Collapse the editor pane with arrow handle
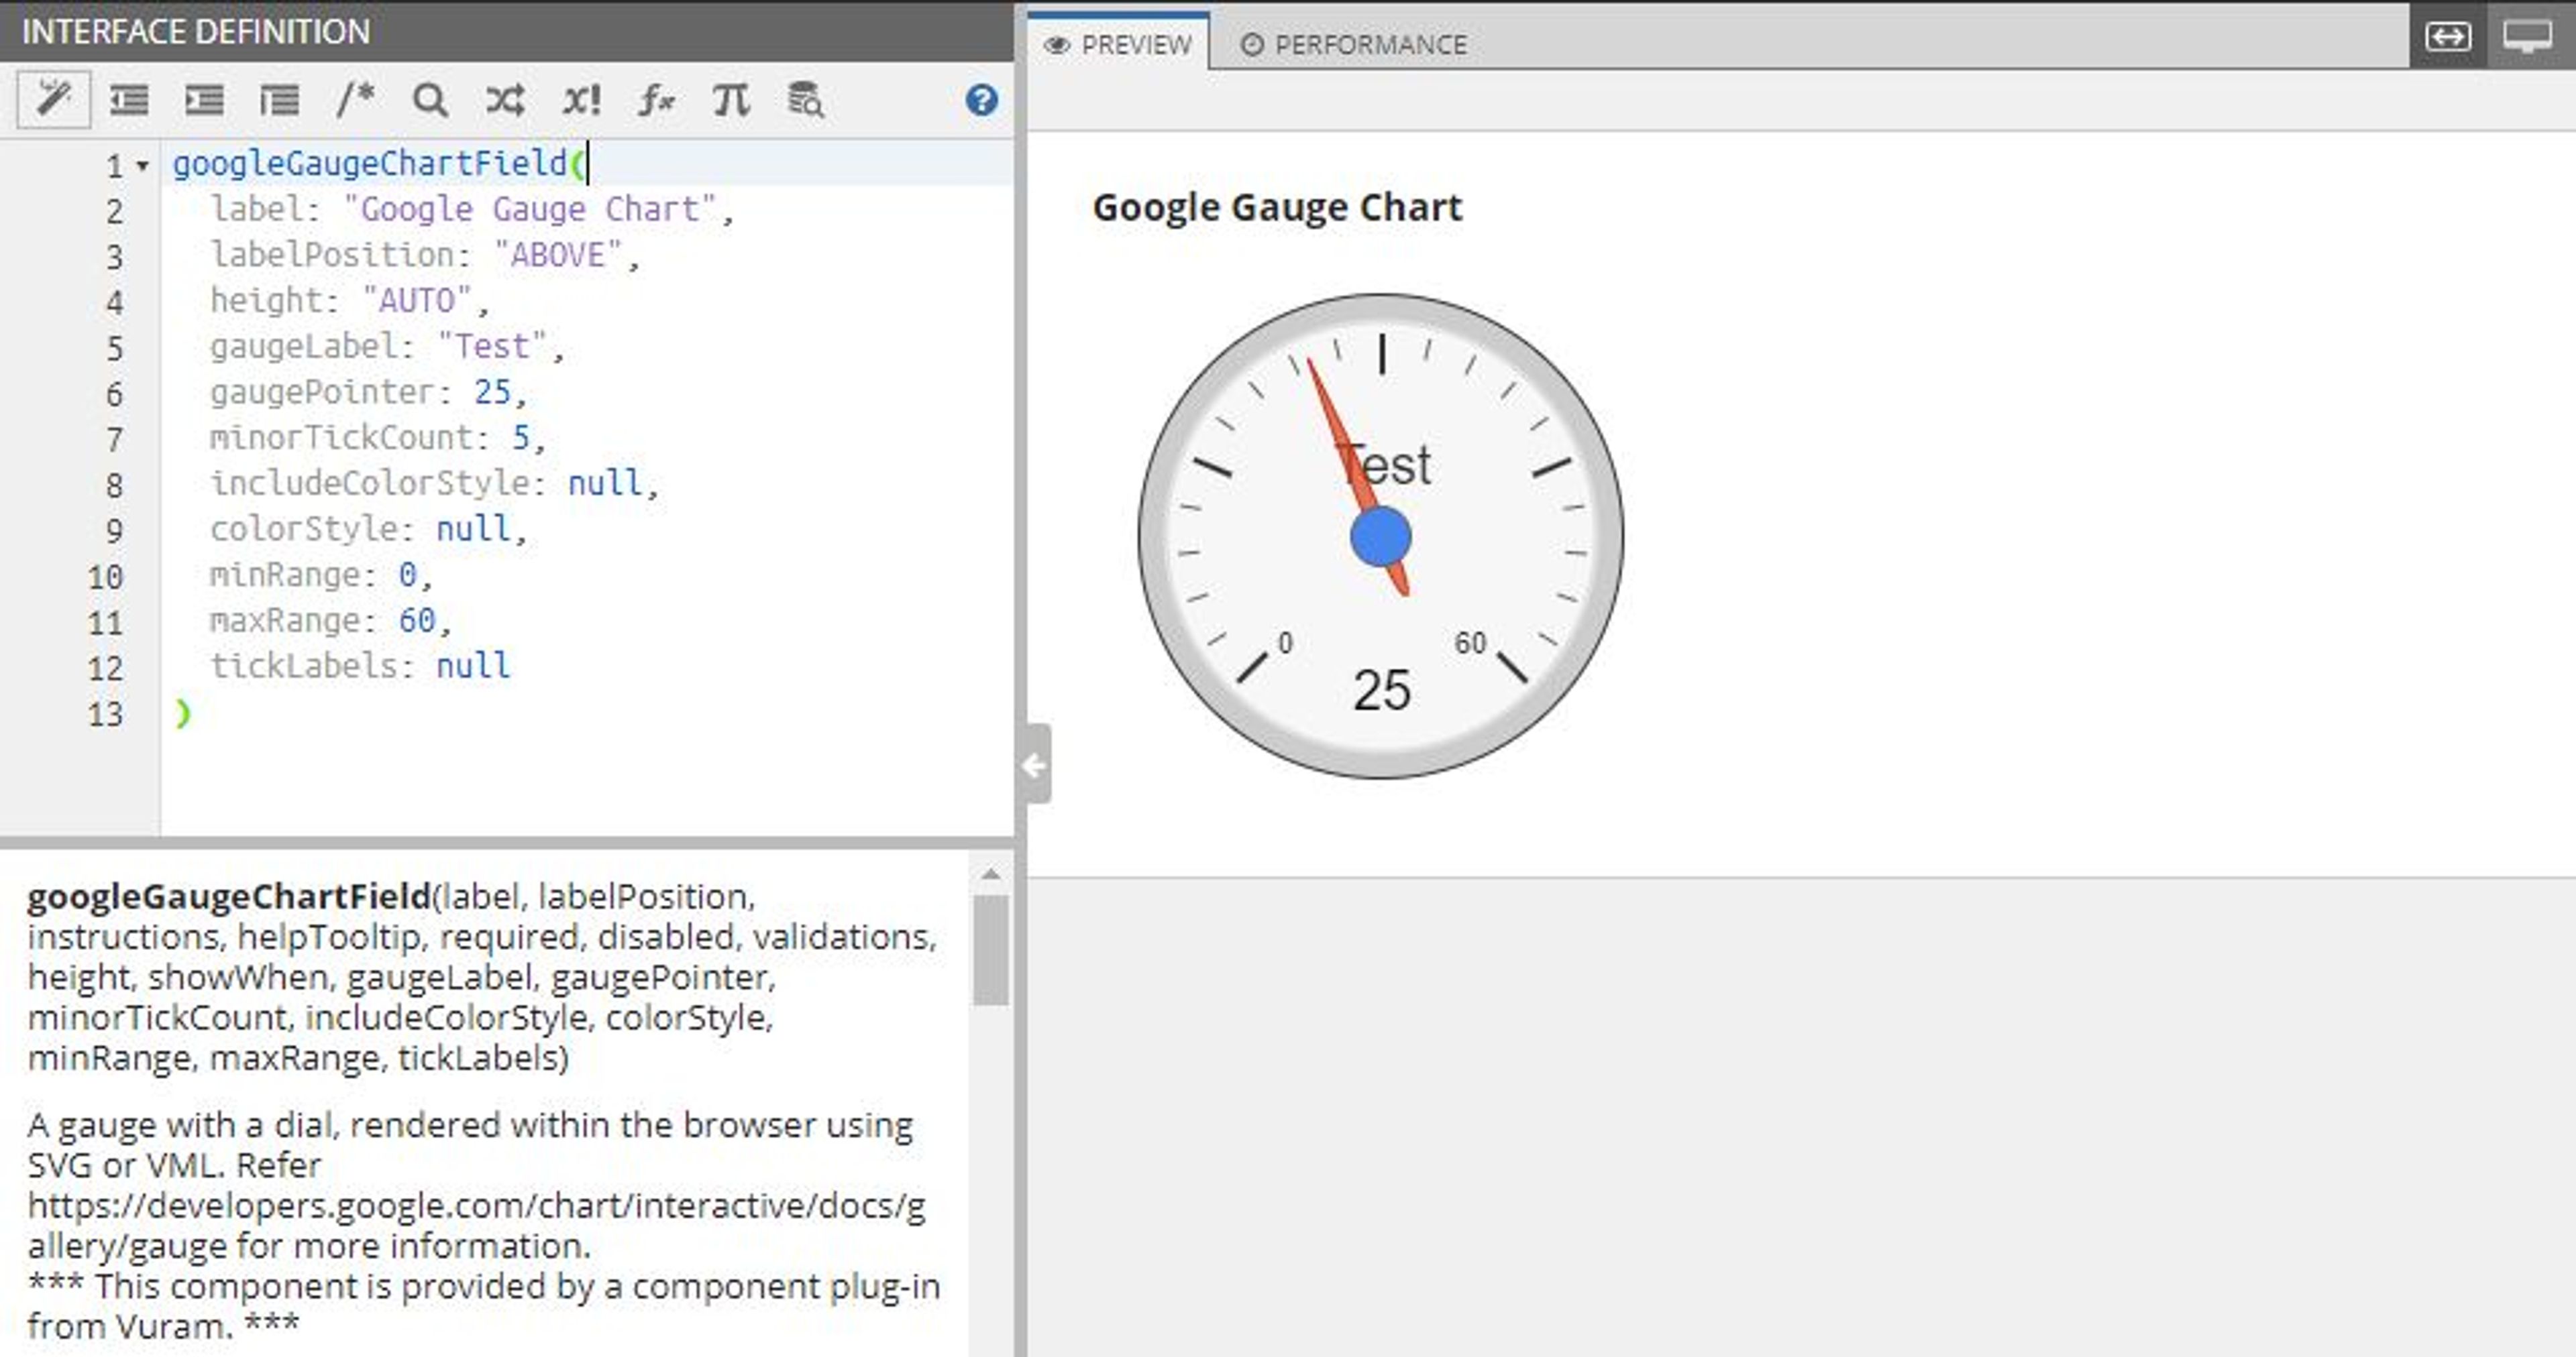2576x1357 pixels. pos(1035,764)
